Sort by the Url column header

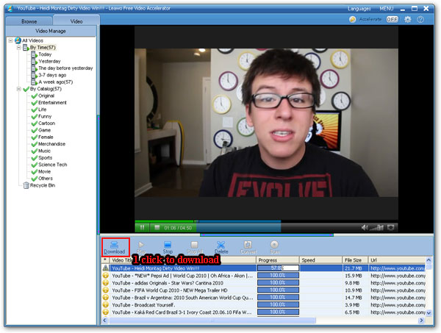(397, 260)
